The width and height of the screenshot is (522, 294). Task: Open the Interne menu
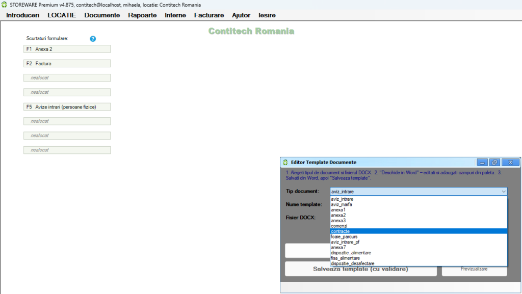pyautogui.click(x=175, y=15)
